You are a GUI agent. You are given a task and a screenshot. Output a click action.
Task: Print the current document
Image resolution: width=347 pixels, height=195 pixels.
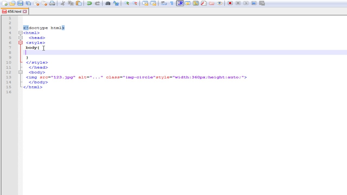coord(52,3)
